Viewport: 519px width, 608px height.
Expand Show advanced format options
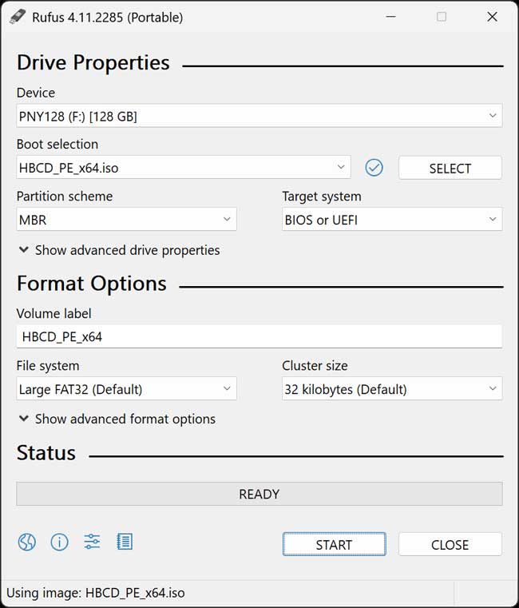117,419
